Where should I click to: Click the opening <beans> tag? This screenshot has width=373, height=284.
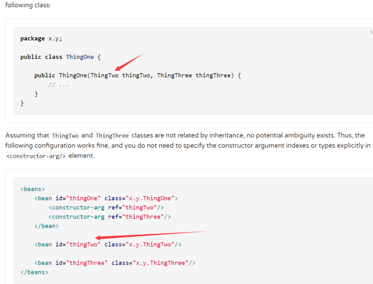click(x=32, y=189)
